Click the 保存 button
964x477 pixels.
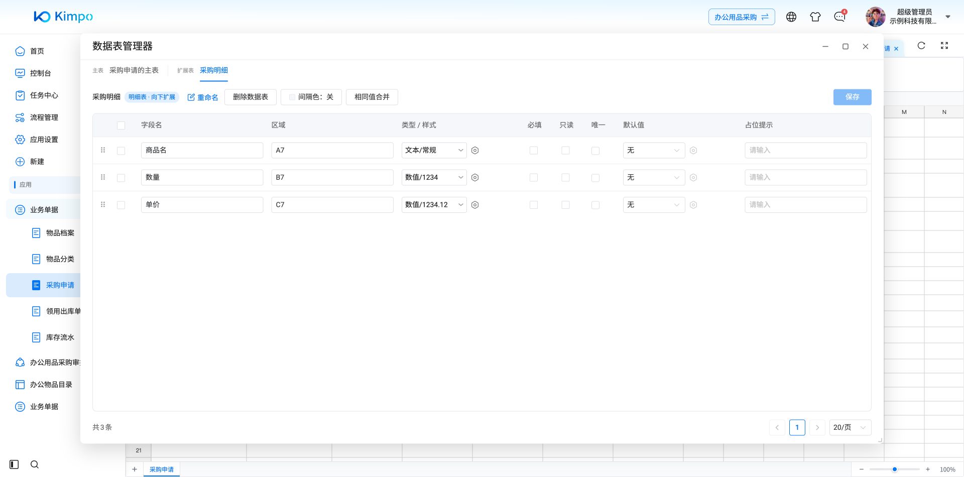click(853, 97)
